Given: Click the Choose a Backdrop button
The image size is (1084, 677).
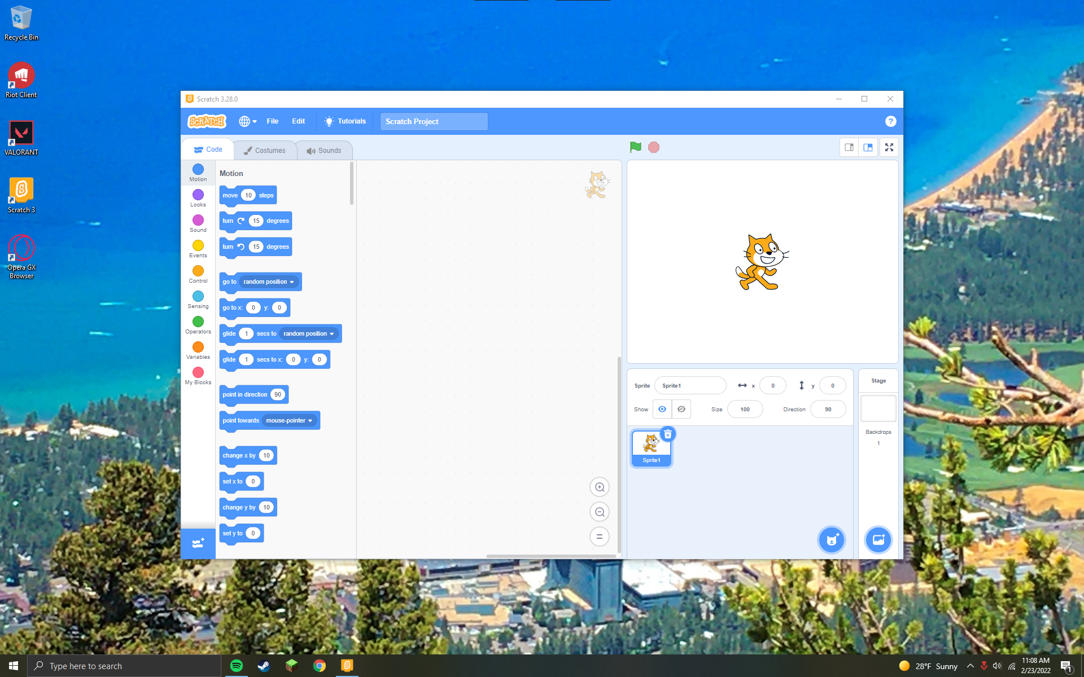Looking at the screenshot, I should [x=878, y=539].
